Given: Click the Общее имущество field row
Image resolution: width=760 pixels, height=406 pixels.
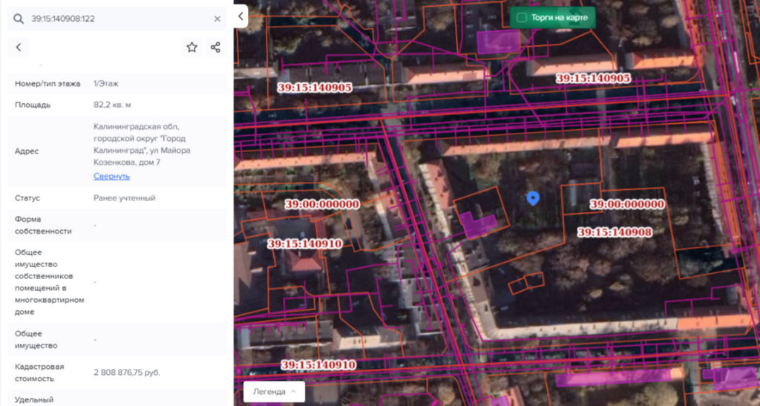Looking at the screenshot, I should point(117,339).
